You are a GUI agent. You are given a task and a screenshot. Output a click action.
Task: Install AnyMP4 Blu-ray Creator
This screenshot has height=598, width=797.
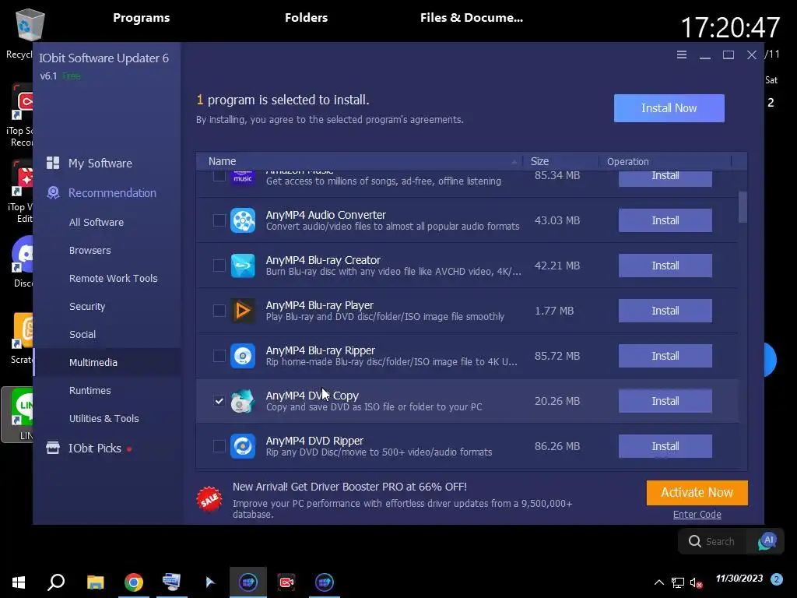click(665, 266)
